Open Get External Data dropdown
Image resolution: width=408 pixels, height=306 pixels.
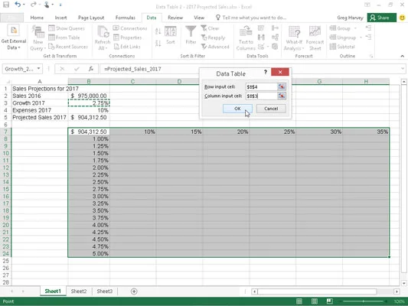pos(14,38)
